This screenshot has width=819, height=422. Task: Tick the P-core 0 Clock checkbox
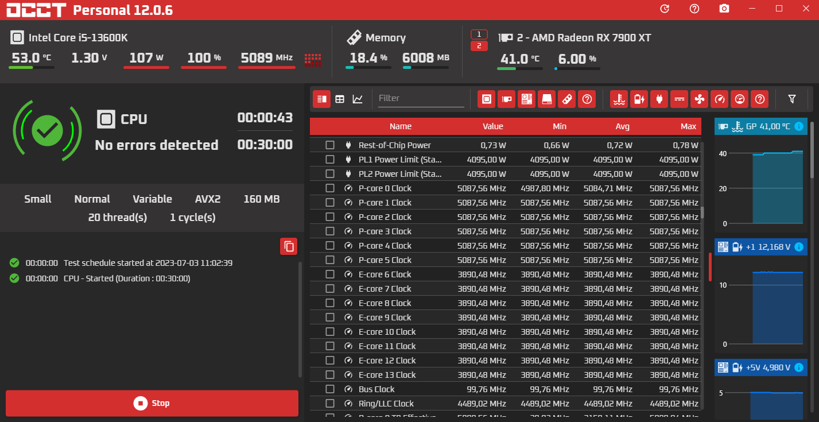pos(330,188)
